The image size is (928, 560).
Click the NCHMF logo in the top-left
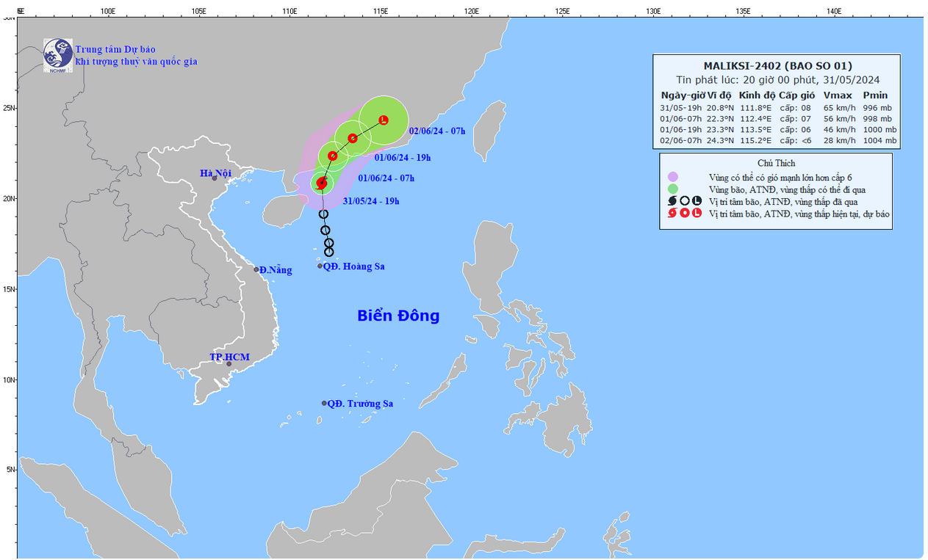coord(57,55)
